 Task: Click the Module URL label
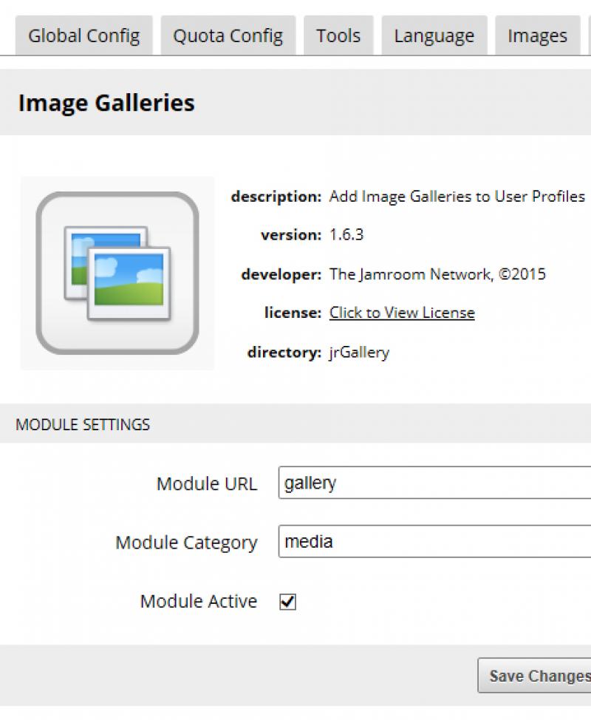tap(207, 484)
